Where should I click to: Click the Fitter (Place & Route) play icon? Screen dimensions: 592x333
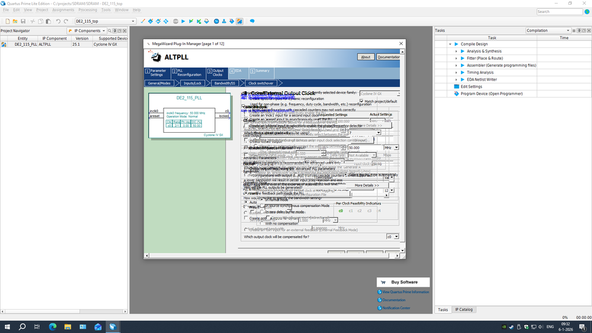tap(462, 59)
